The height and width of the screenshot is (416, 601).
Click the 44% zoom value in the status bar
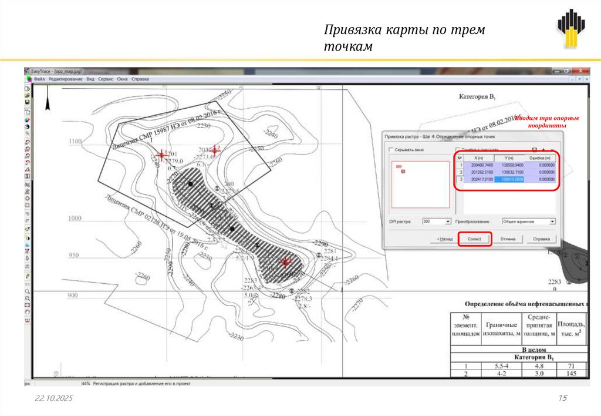point(85,383)
